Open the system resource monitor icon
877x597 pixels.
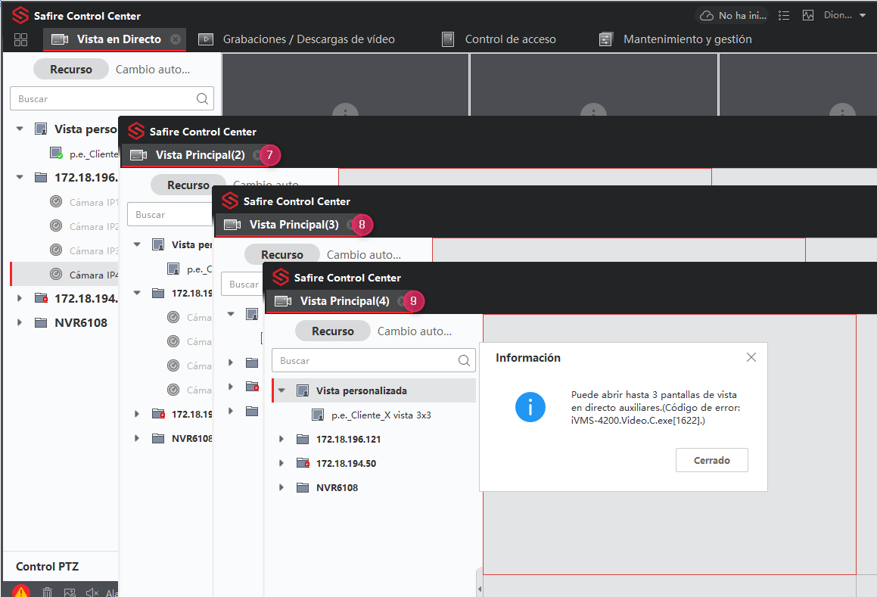click(808, 15)
